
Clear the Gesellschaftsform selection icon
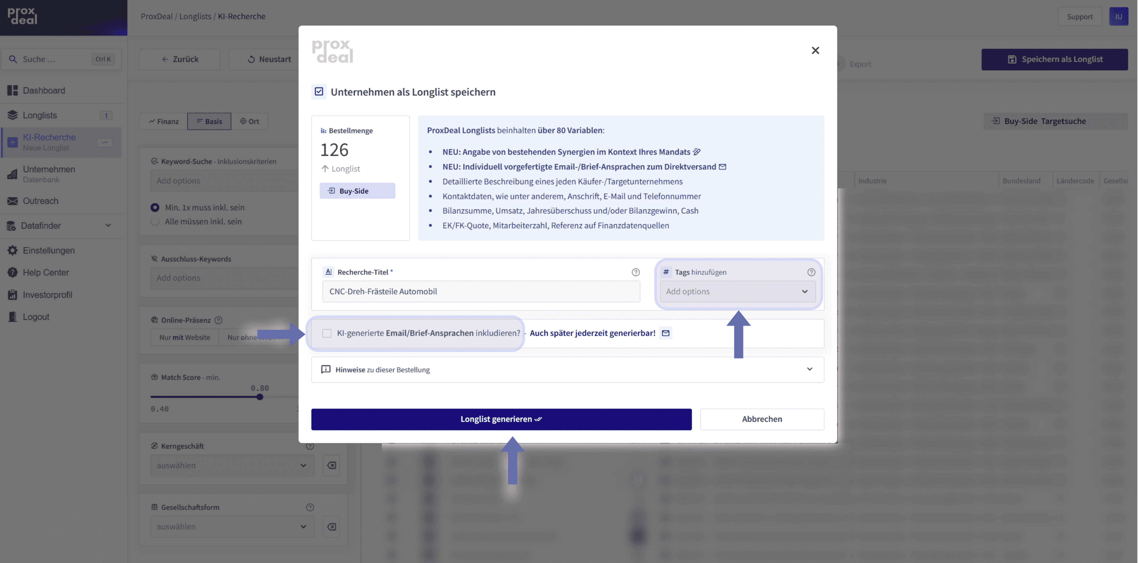331,526
